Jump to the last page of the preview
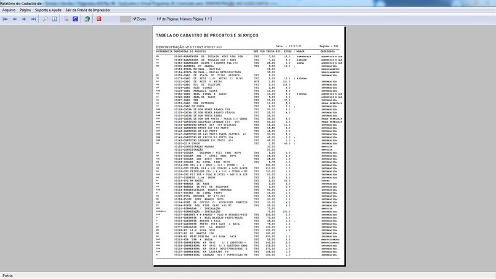This screenshot has width=496, height=279. click(x=33, y=19)
